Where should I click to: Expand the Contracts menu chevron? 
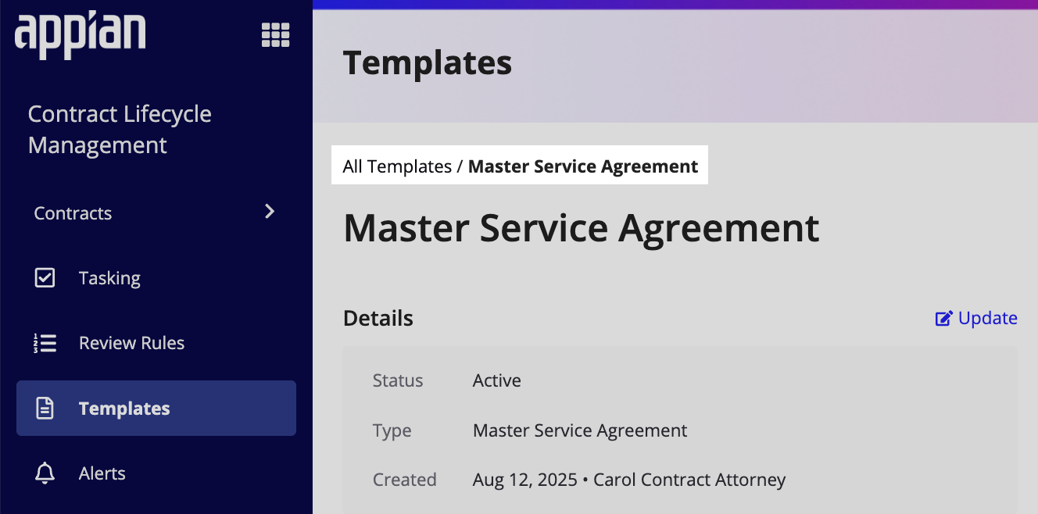270,211
